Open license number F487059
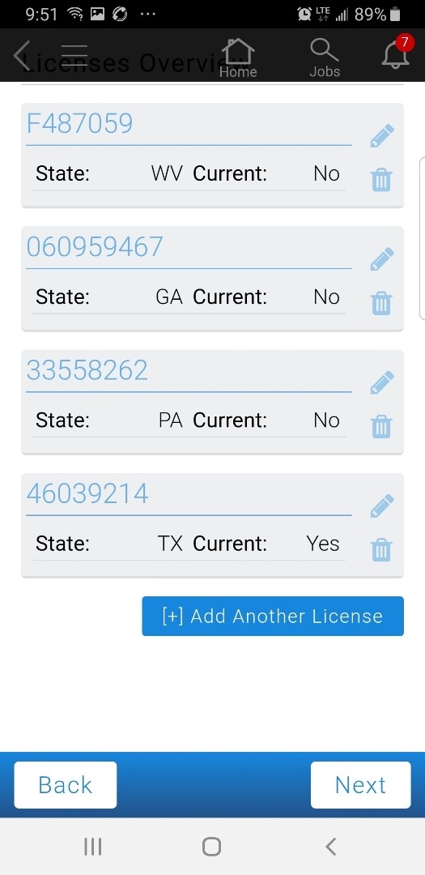 coord(80,123)
